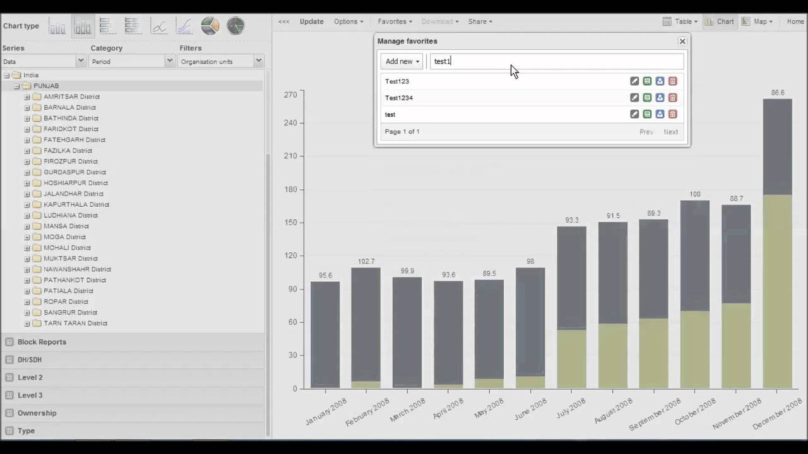Click Next in favorites pager
808x454 pixels.
coord(670,132)
